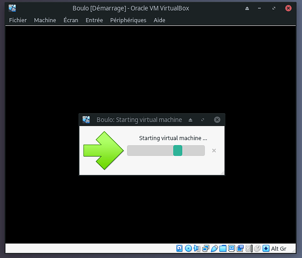The image size is (302, 258).
Task: Click the optical disc status icon
Action: (188, 248)
